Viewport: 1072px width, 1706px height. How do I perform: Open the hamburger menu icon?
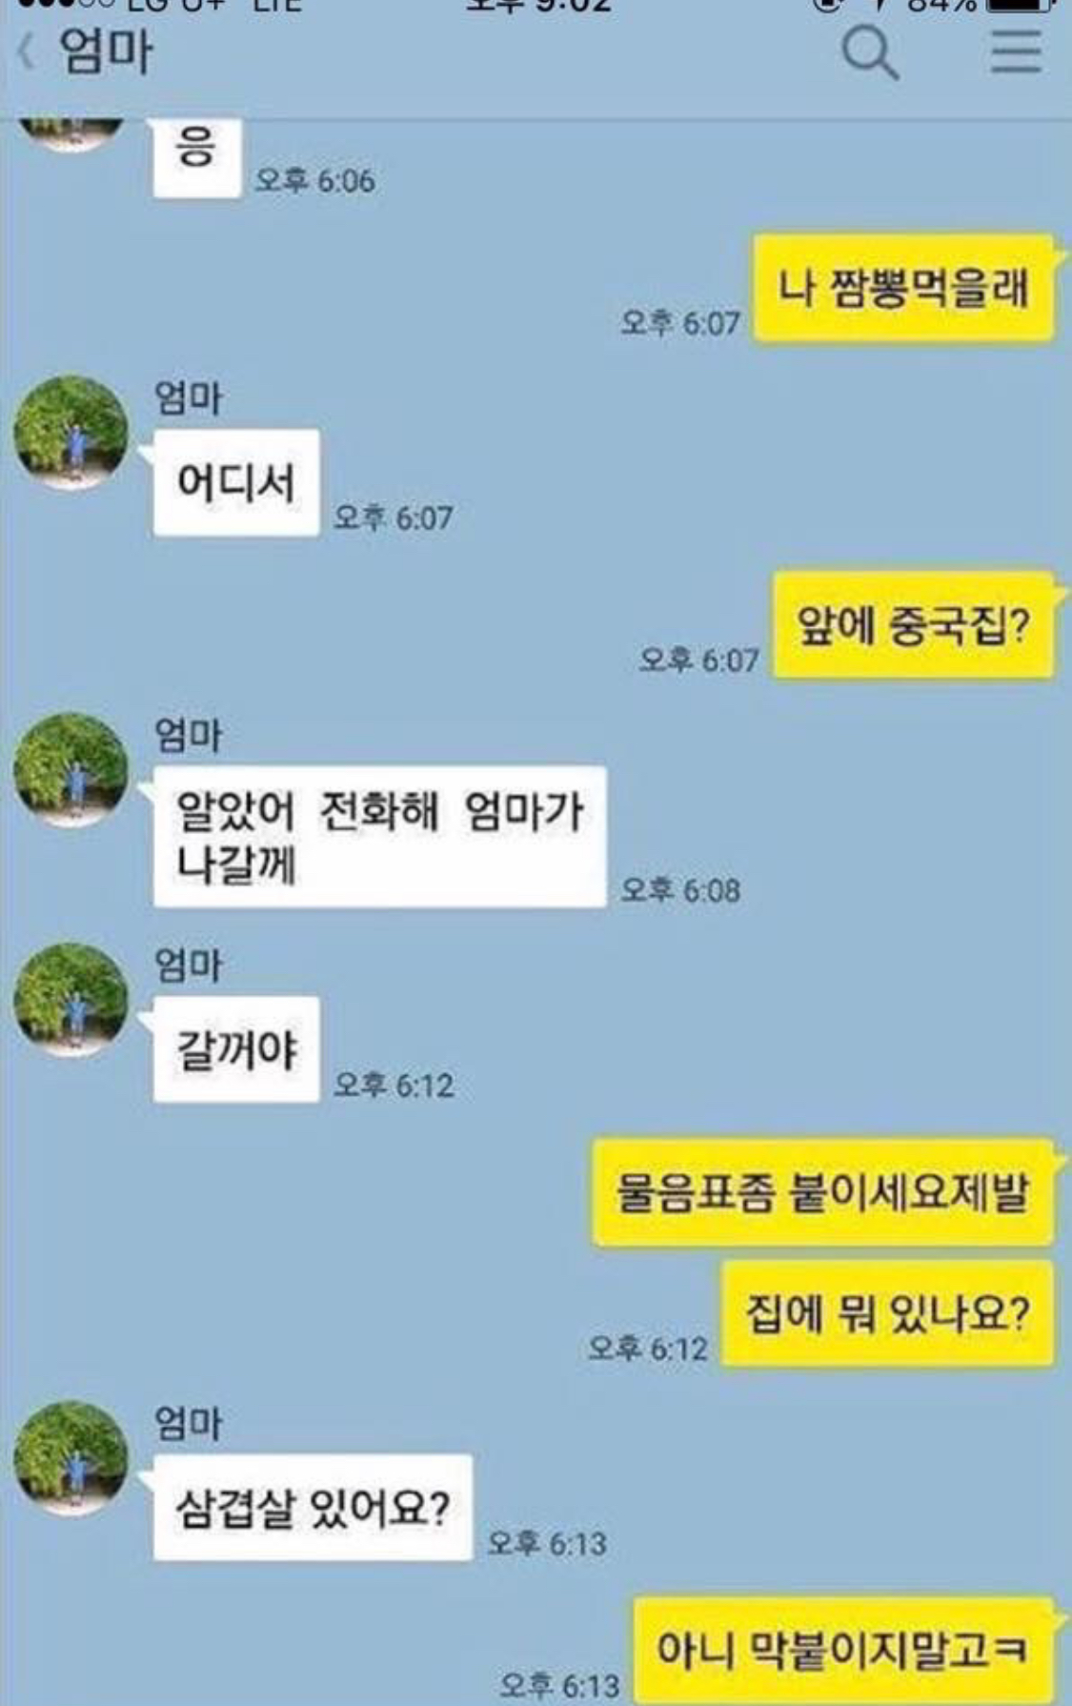1016,51
